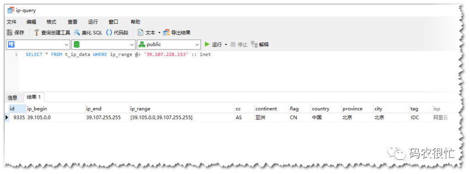470x174 pixels.
Task: Select the cell with id 9335
Action: point(17,118)
